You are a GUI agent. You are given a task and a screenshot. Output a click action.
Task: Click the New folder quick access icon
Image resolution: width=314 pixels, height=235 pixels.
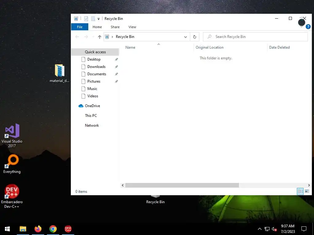[x=93, y=19]
